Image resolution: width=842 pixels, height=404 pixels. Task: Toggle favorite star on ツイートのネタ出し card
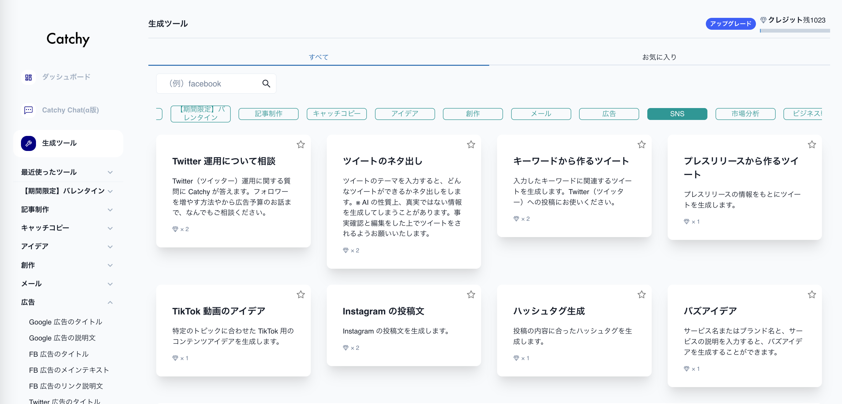[x=471, y=145]
